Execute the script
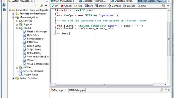The width and height of the screenshot is (174, 98). pyautogui.click(x=129, y=6)
